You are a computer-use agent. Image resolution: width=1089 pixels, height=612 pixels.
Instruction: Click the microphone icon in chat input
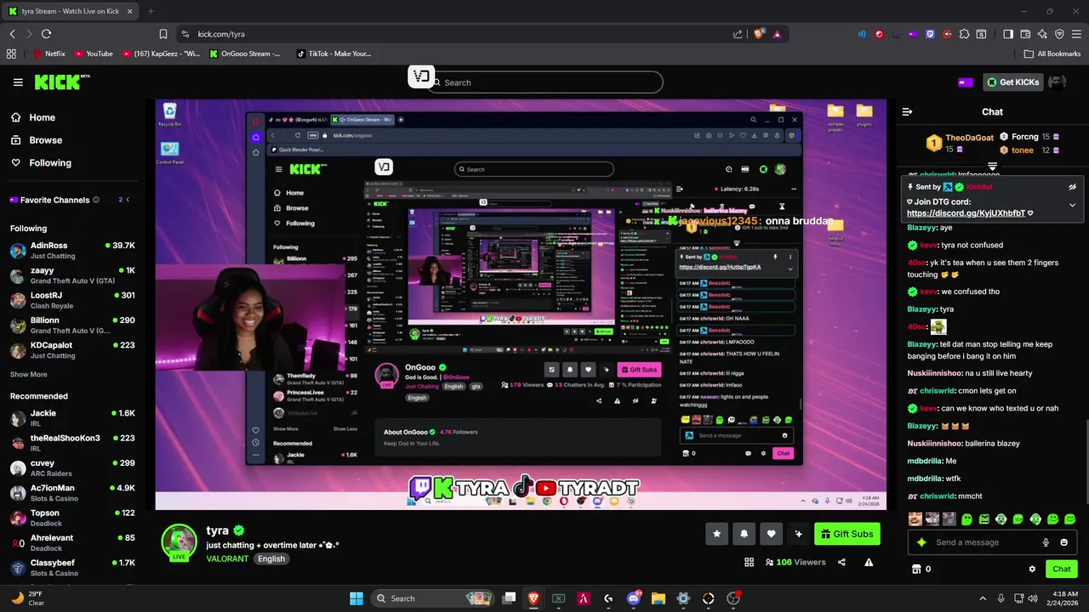coord(1046,542)
